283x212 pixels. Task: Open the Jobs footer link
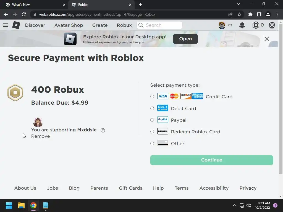[x=52, y=188]
